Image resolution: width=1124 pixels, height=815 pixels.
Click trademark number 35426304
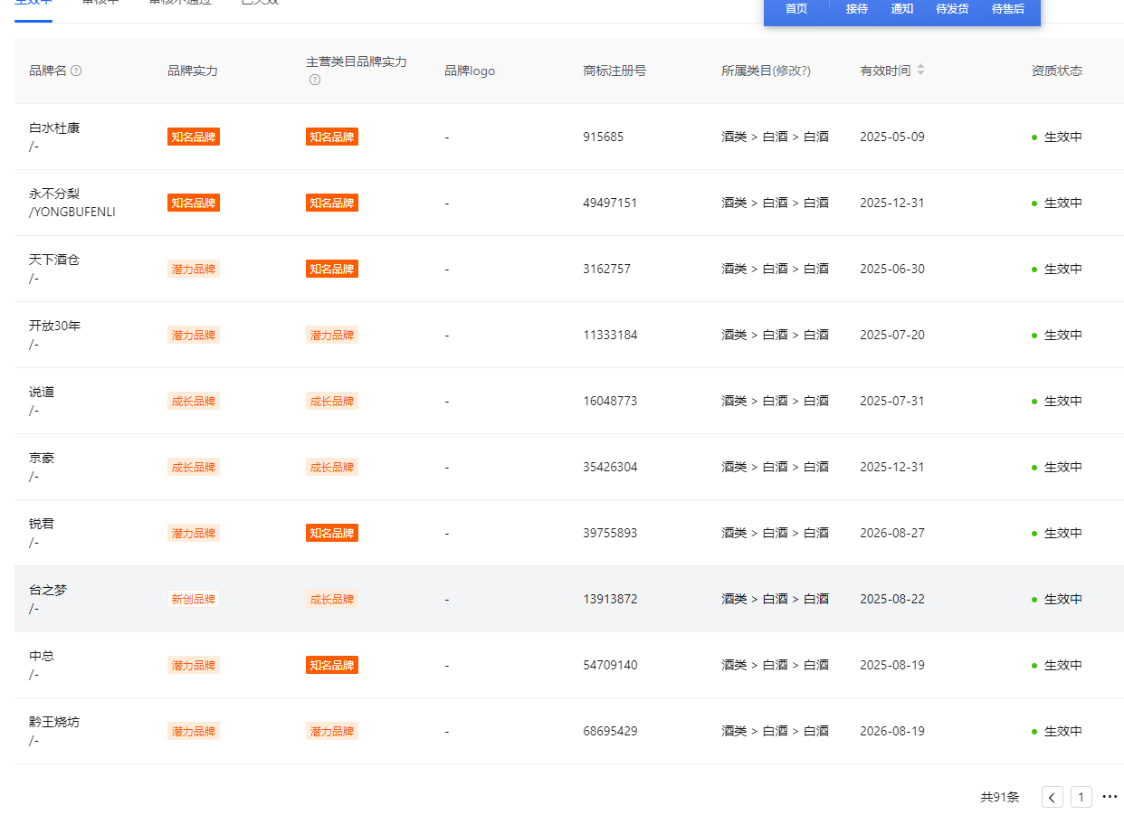tap(610, 467)
